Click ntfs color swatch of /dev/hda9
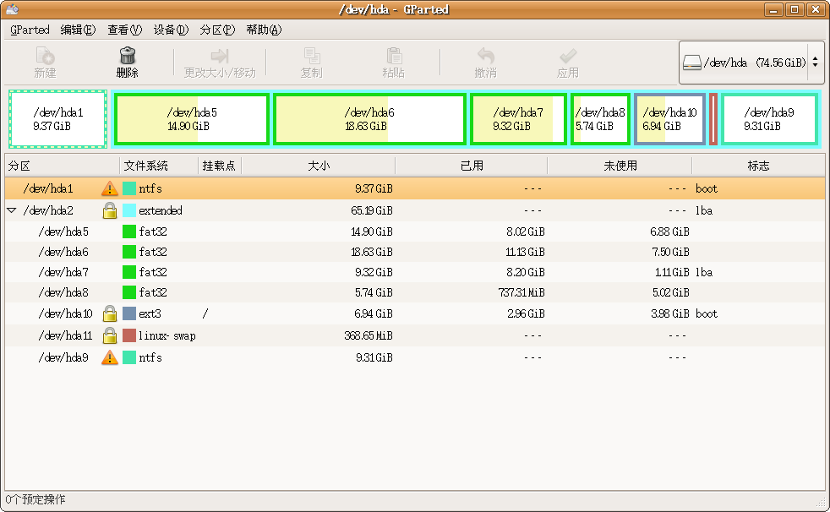830x512 pixels. (129, 357)
